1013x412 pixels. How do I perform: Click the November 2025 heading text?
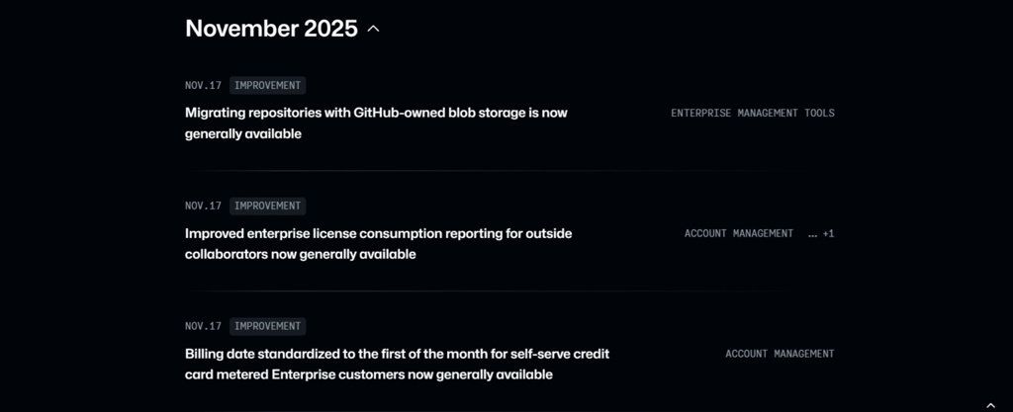pyautogui.click(x=271, y=29)
